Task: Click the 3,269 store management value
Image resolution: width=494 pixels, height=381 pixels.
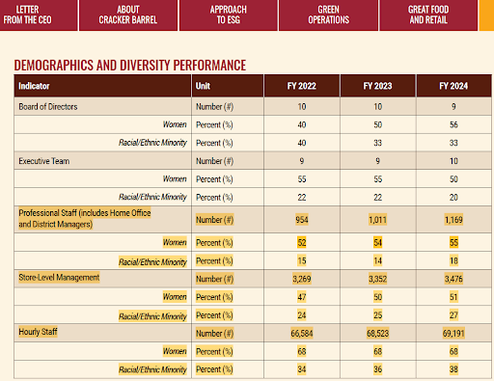Action: point(302,279)
